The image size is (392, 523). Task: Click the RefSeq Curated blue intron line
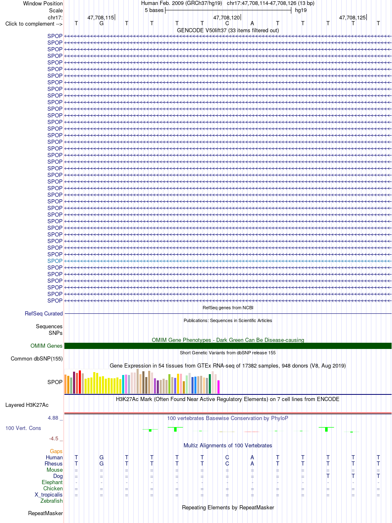(228, 314)
